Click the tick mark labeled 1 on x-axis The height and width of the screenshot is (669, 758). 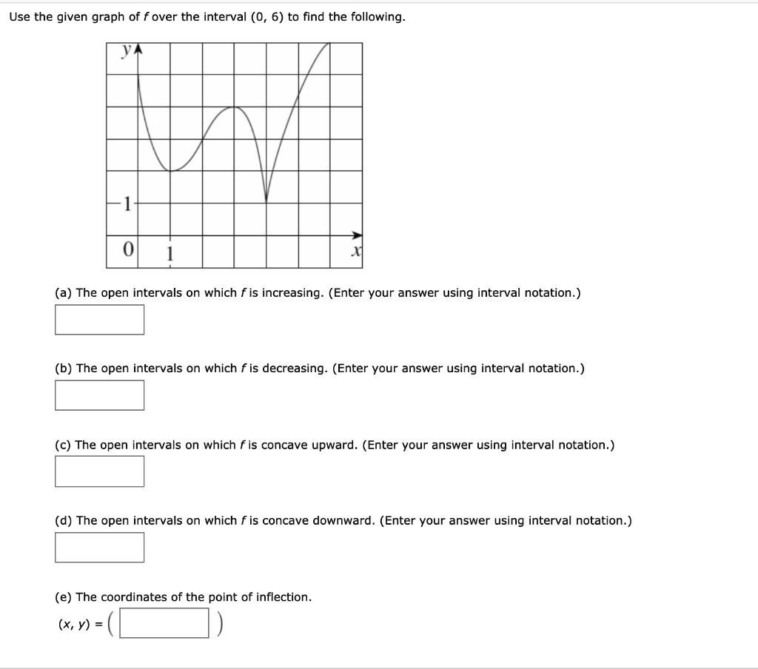[169, 253]
